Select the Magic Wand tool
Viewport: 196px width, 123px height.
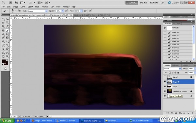click(7, 23)
